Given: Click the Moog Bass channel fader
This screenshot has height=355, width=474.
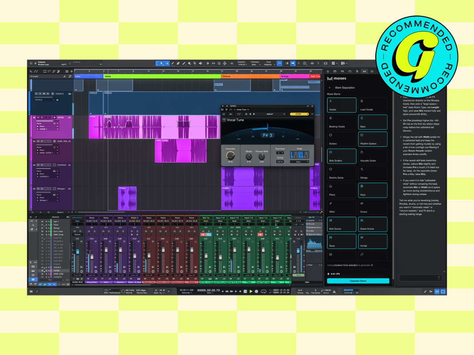Looking at the screenshot, I should click(x=91, y=257).
